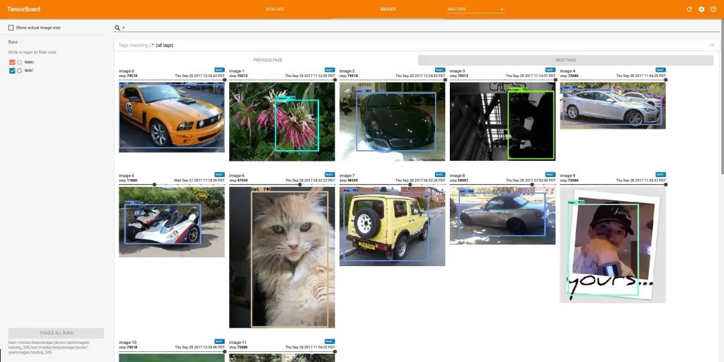Click step 47504 text on image-6
This screenshot has width=724, height=362.
tap(238, 180)
